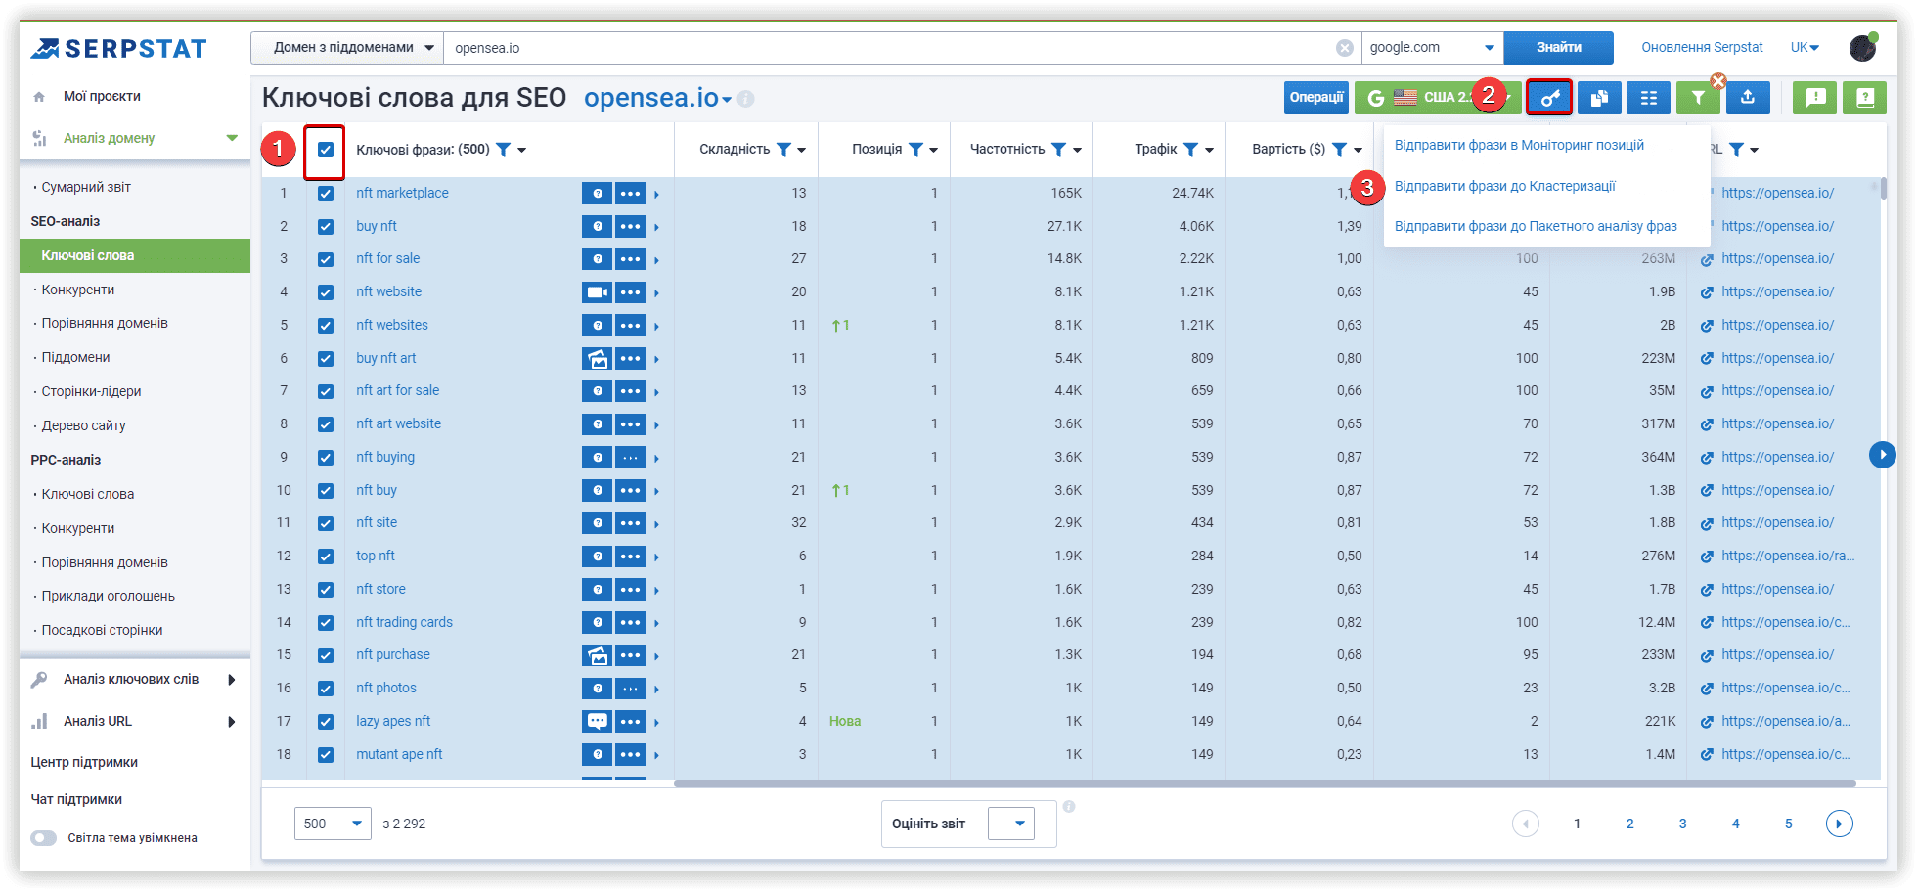
Task: Uncheck the nft site row checkbox
Action: (x=326, y=523)
